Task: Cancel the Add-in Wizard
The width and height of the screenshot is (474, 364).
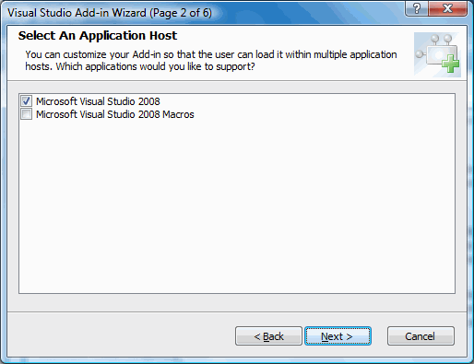Action: click(421, 336)
